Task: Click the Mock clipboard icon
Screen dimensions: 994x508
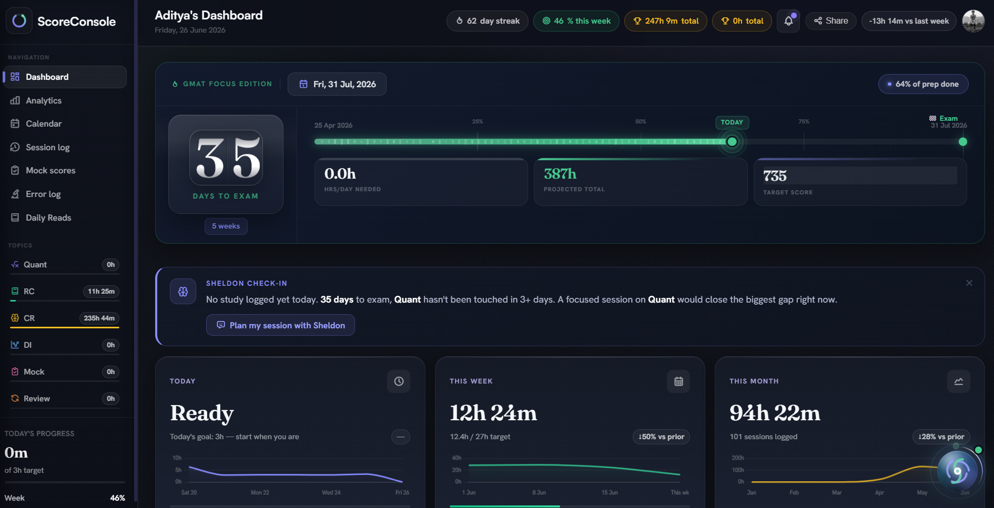Action: [x=15, y=371]
